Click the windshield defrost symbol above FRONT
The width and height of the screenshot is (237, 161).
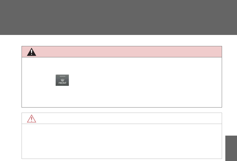(63, 80)
